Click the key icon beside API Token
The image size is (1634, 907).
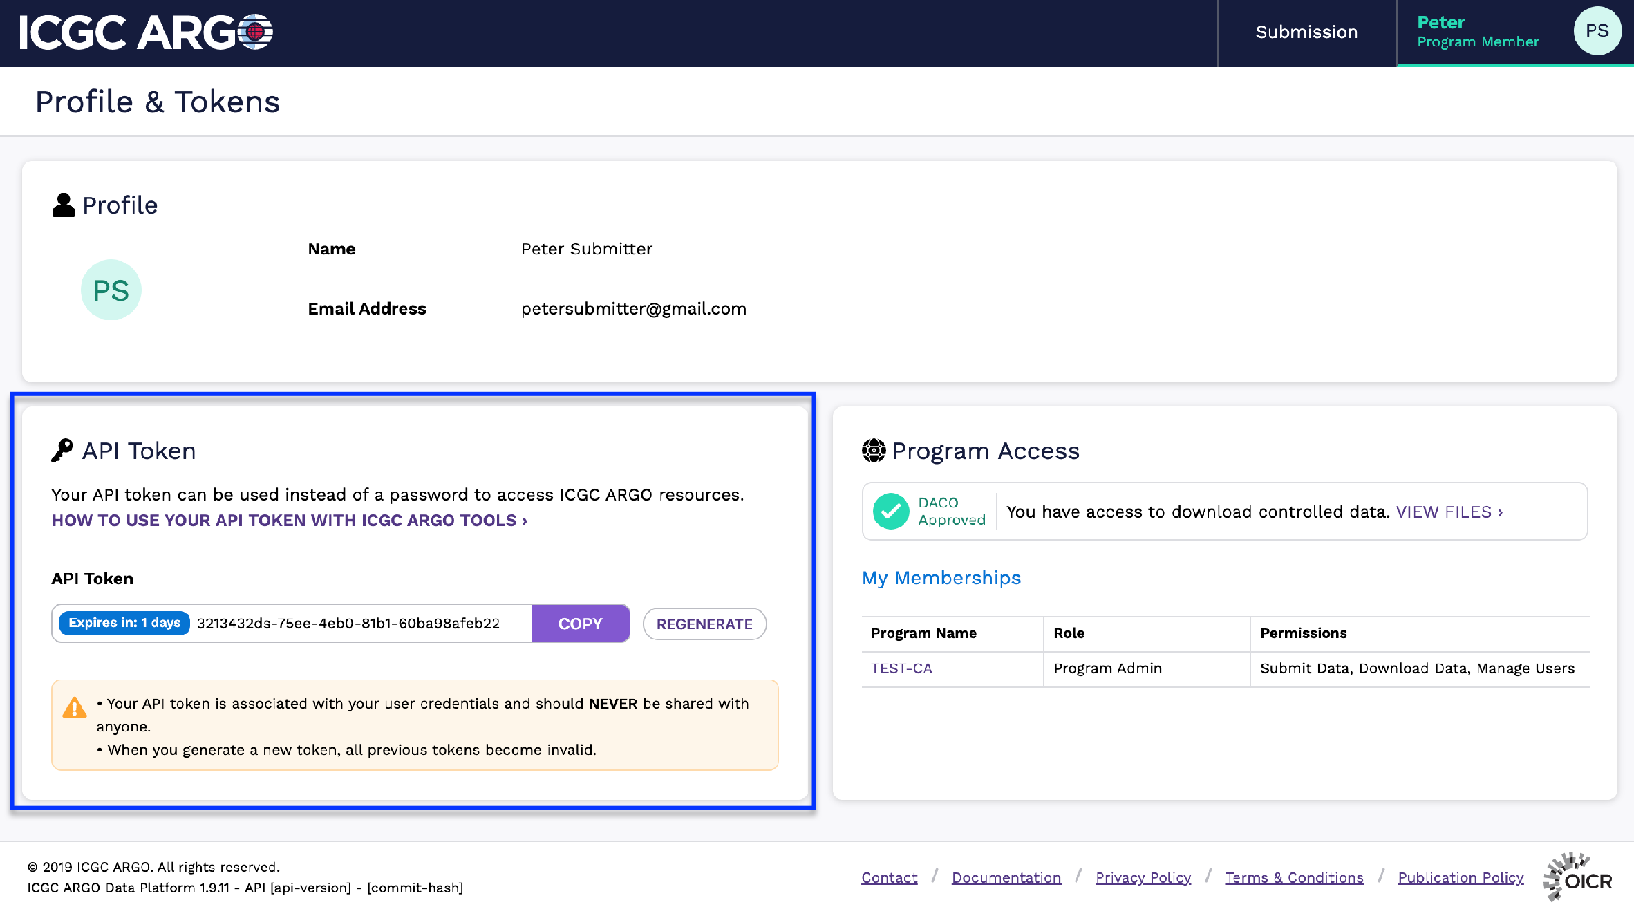coord(62,450)
